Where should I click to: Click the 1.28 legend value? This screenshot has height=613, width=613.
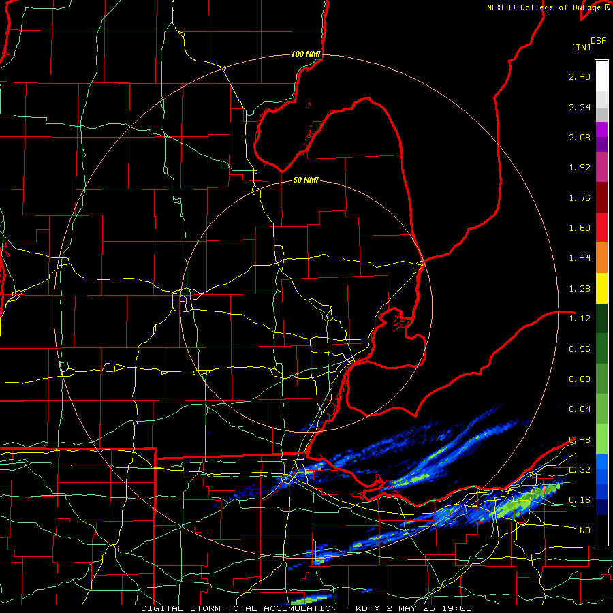pos(580,289)
